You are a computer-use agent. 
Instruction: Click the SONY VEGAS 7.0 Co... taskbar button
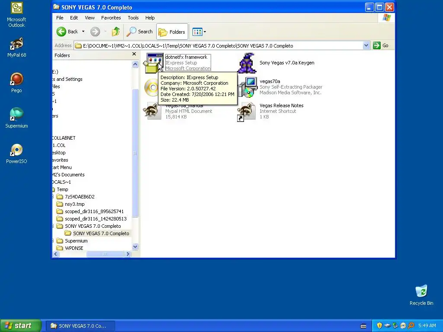click(80, 326)
